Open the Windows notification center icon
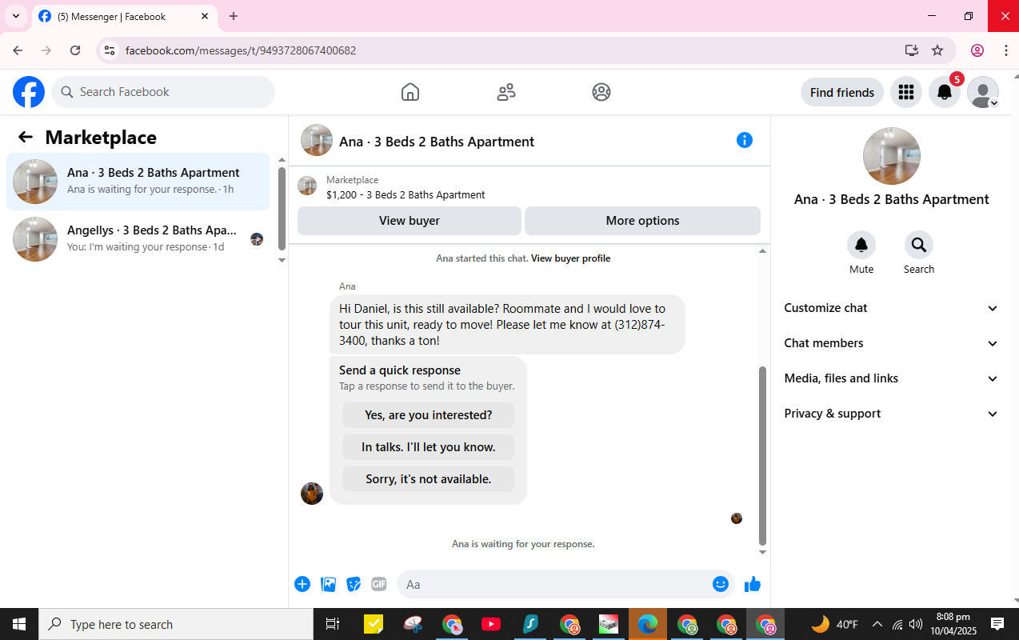Viewport: 1019px width, 640px height. [x=997, y=624]
